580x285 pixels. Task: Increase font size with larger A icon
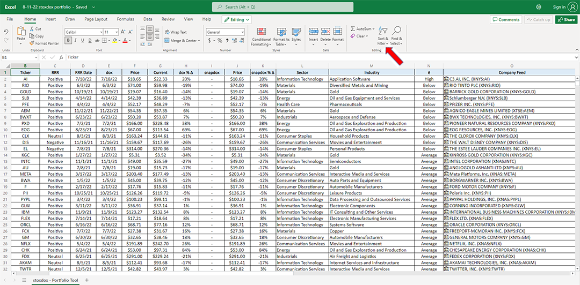tap(123, 32)
